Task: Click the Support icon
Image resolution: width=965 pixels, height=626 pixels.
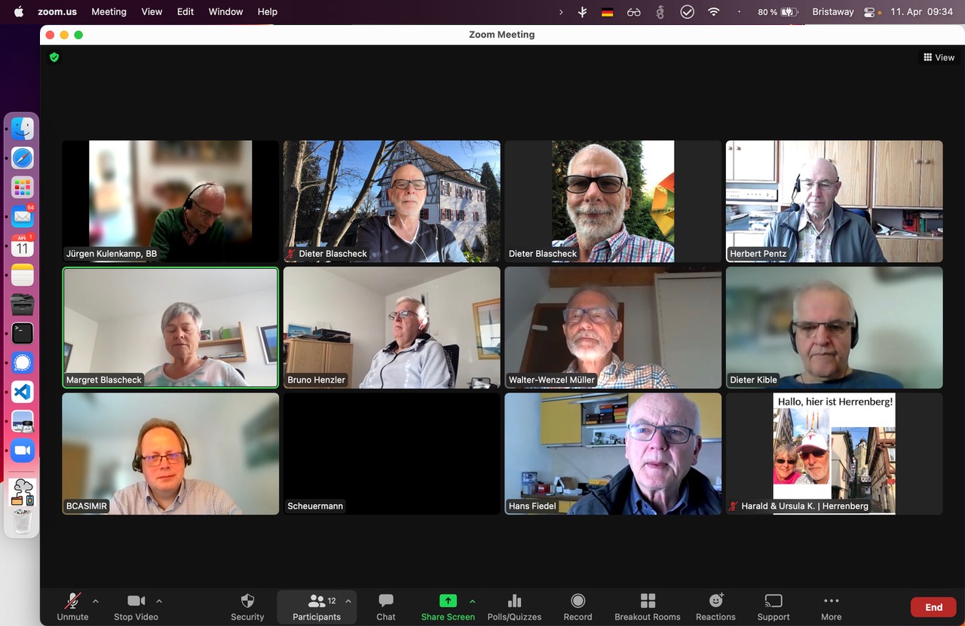Action: (773, 601)
